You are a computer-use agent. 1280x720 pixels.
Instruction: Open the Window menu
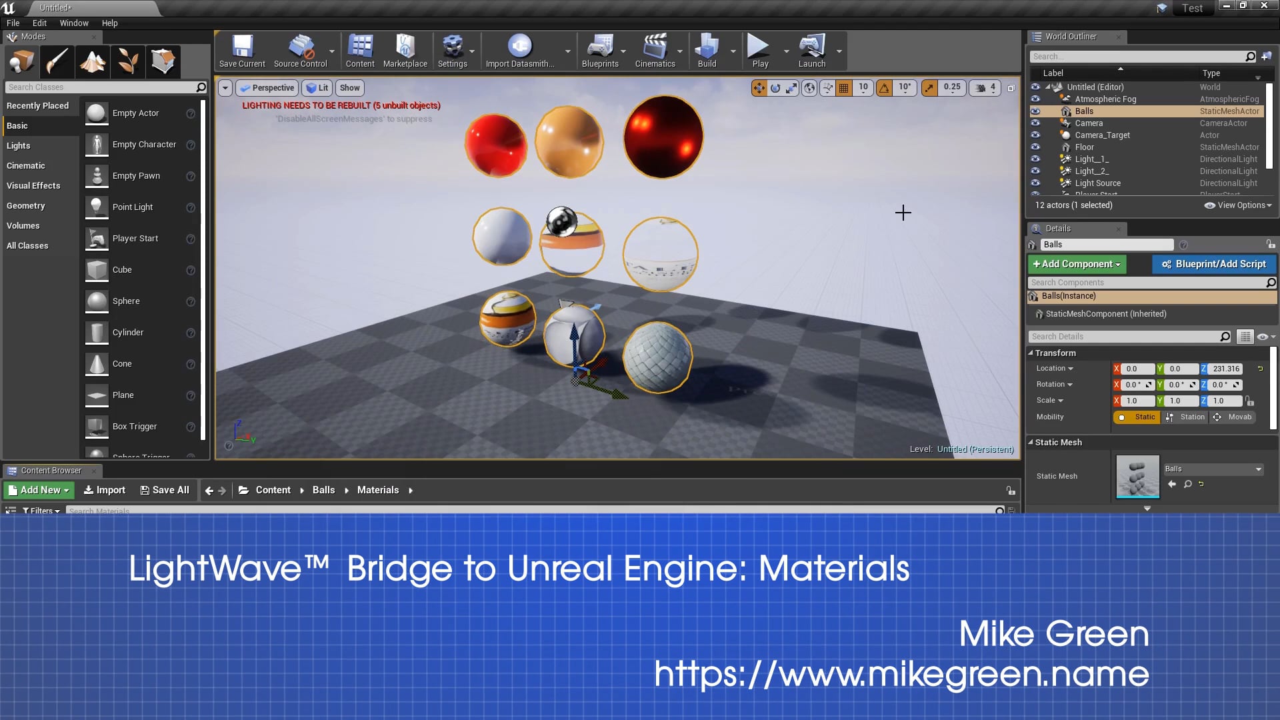(x=74, y=23)
